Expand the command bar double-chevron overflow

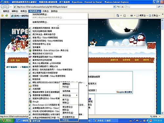(163, 14)
